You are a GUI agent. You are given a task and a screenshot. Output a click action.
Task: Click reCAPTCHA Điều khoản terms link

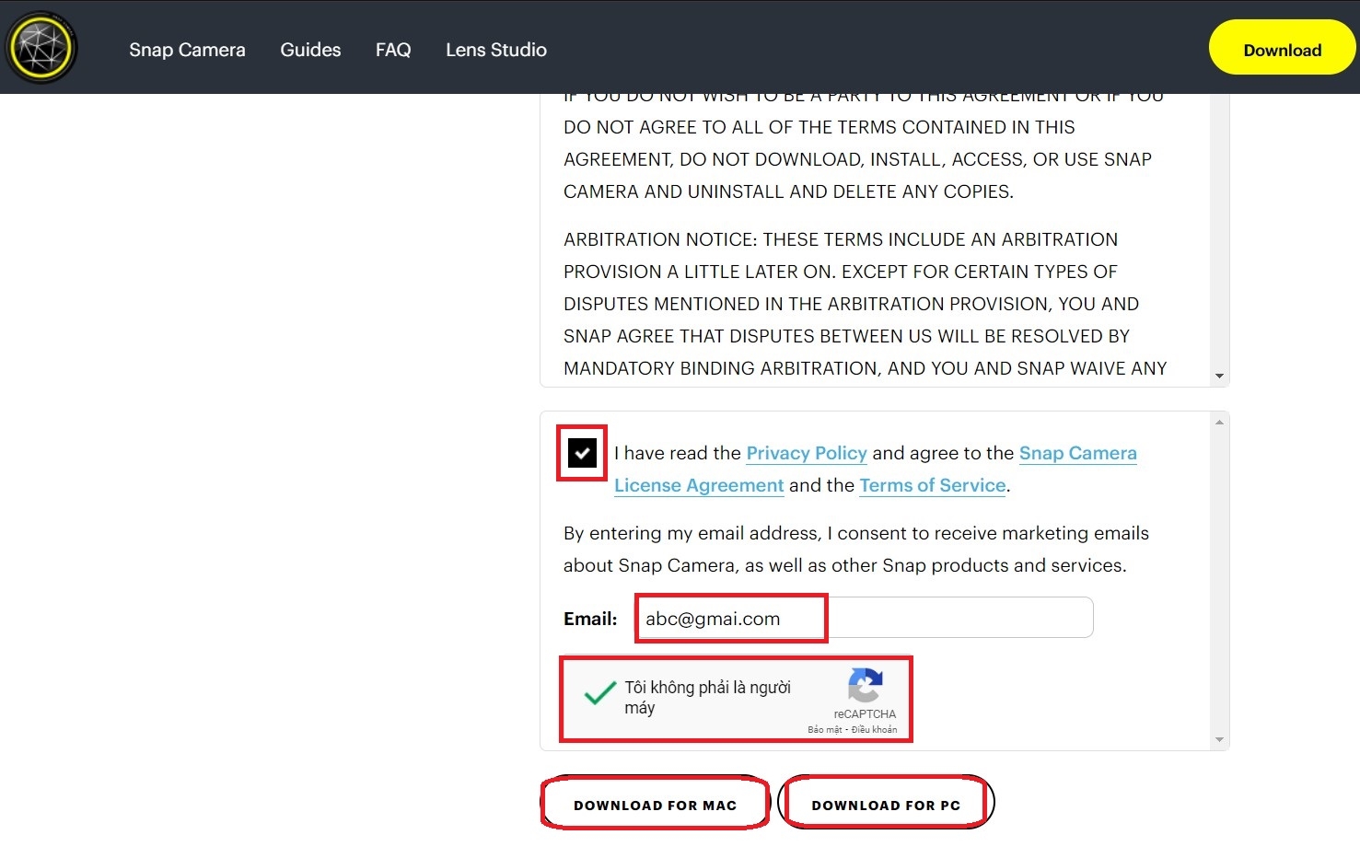coord(874,730)
